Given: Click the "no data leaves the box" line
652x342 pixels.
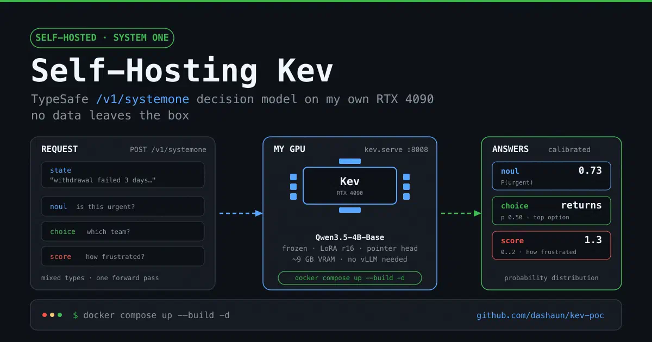Looking at the screenshot, I should 110,115.
